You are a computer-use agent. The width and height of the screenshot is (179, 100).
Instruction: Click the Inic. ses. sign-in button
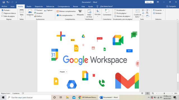[149, 2]
